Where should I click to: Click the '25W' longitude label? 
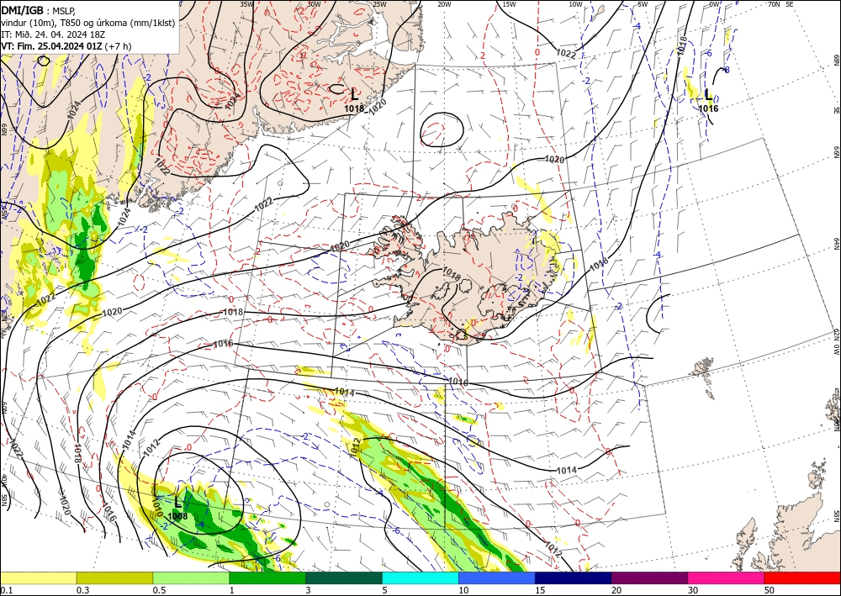pyautogui.click(x=379, y=4)
